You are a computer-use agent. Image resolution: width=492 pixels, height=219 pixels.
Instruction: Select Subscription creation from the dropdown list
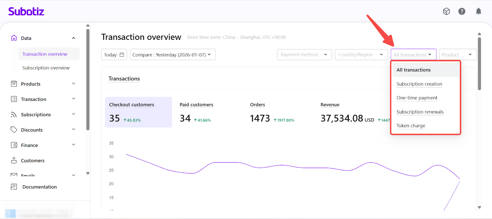(419, 84)
